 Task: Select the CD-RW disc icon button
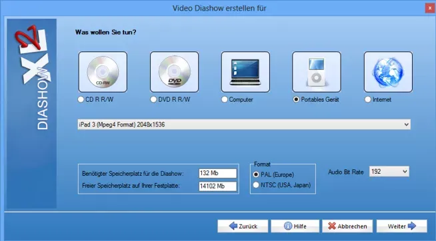coord(103,72)
